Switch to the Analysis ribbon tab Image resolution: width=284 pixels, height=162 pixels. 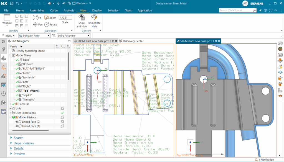point(69,11)
